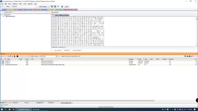Check the Partition 2 checkbox
Viewport: 198px width, 111px height.
pyautogui.click(x=1, y=63)
